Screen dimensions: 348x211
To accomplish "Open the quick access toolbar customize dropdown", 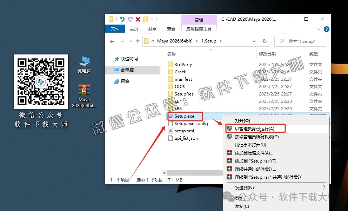I will [x=152, y=19].
